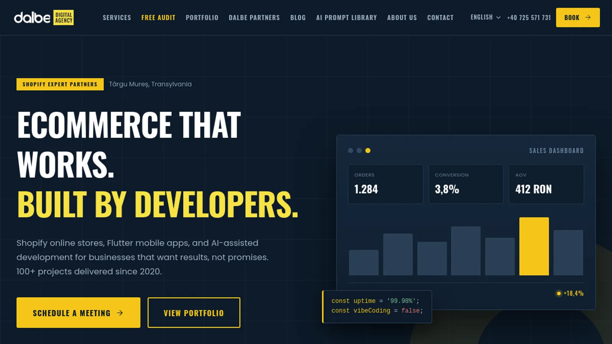The height and width of the screenshot is (344, 612).
Task: Open the AI Prompt Library
Action: (x=347, y=18)
